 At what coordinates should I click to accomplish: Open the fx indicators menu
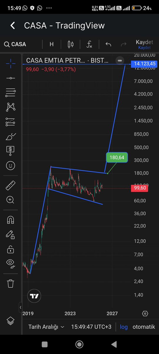pyautogui.click(x=89, y=44)
